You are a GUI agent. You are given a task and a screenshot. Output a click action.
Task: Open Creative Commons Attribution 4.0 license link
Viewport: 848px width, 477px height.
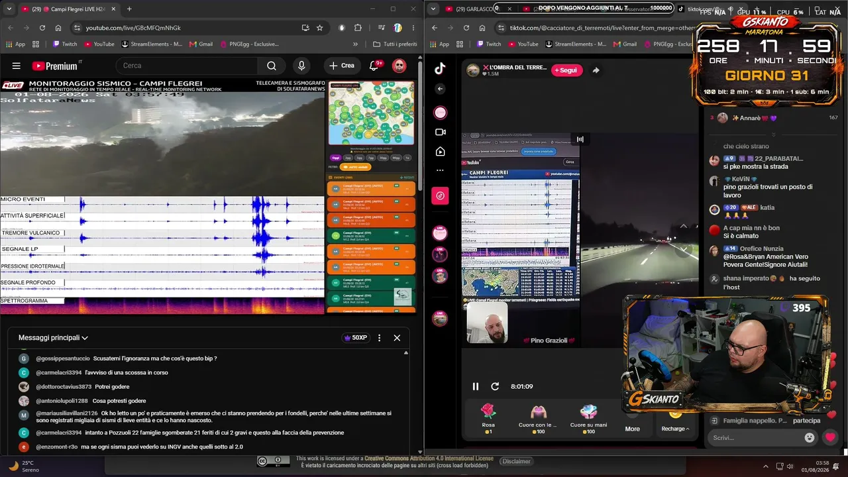click(429, 458)
